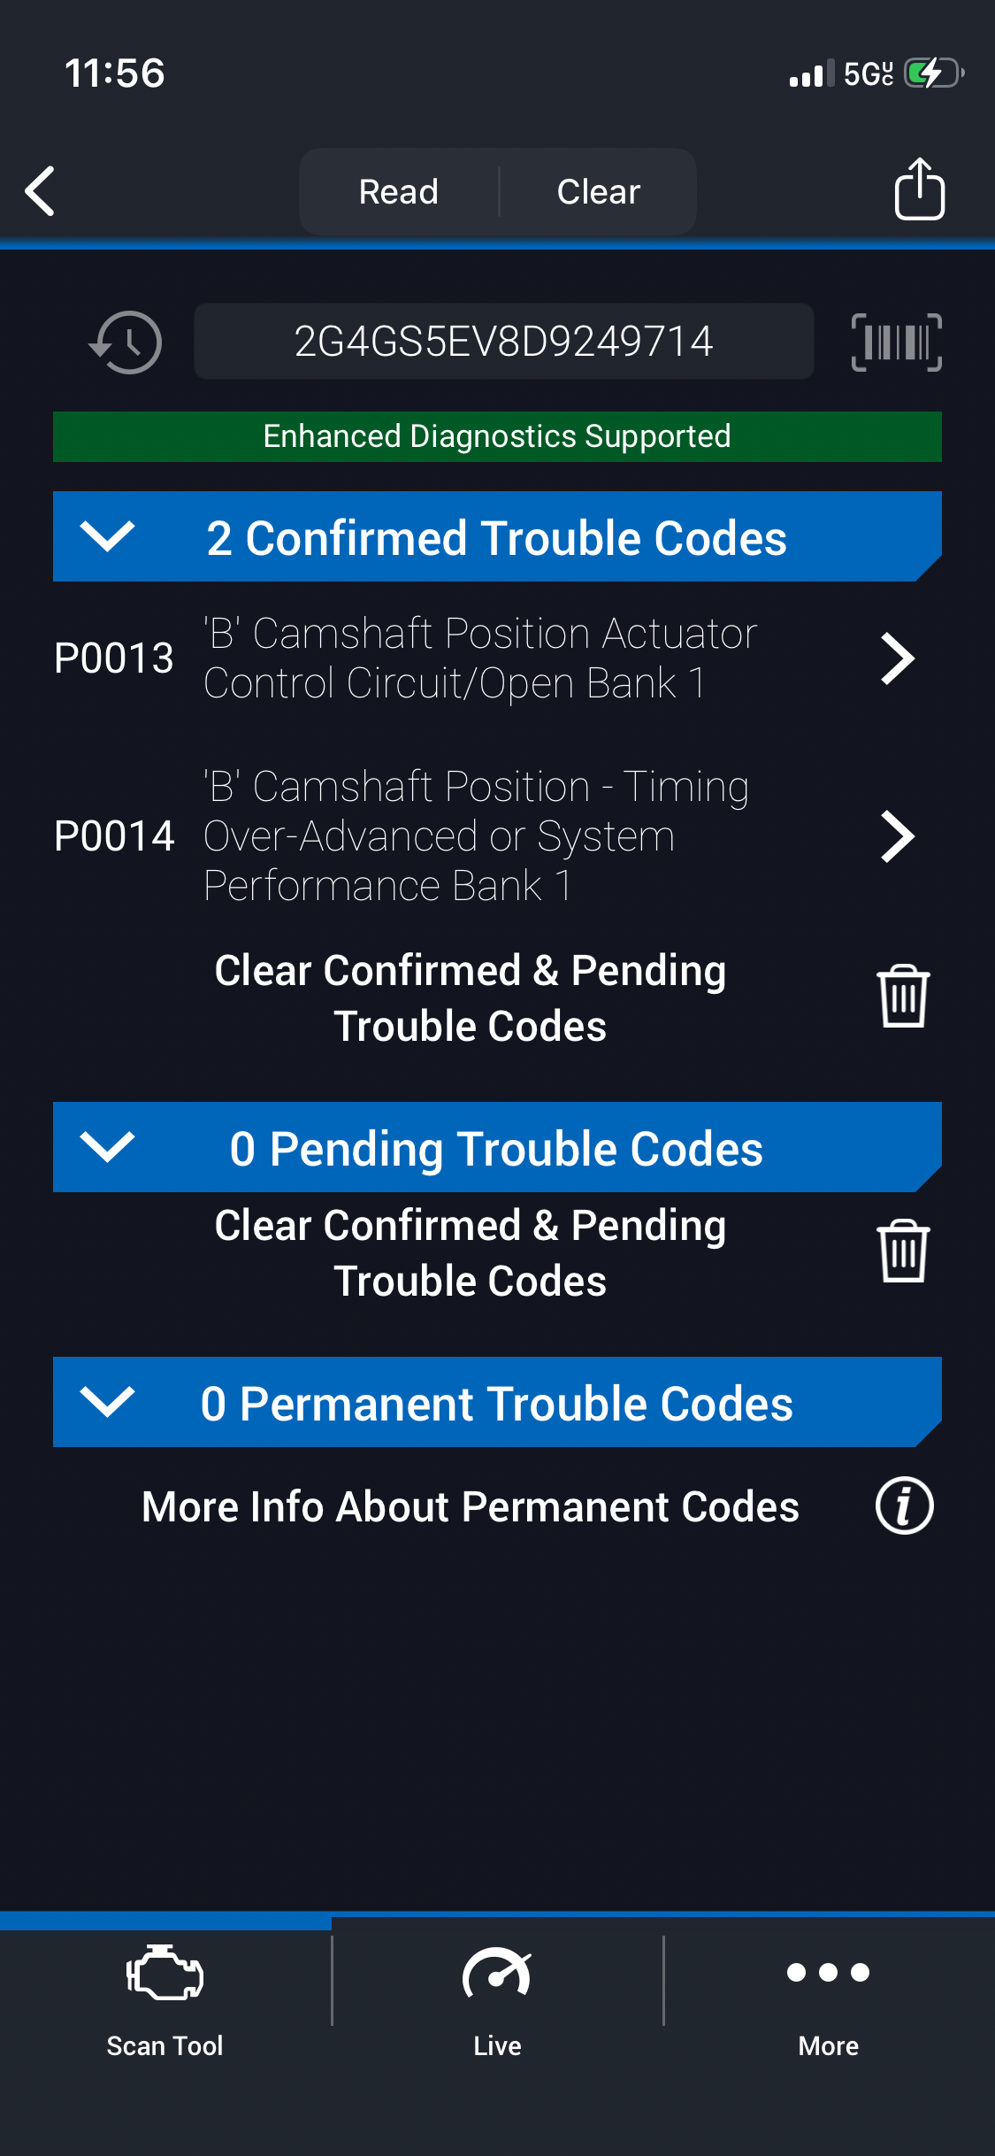
Task: Tap the back arrow icon
Action: coord(41,191)
